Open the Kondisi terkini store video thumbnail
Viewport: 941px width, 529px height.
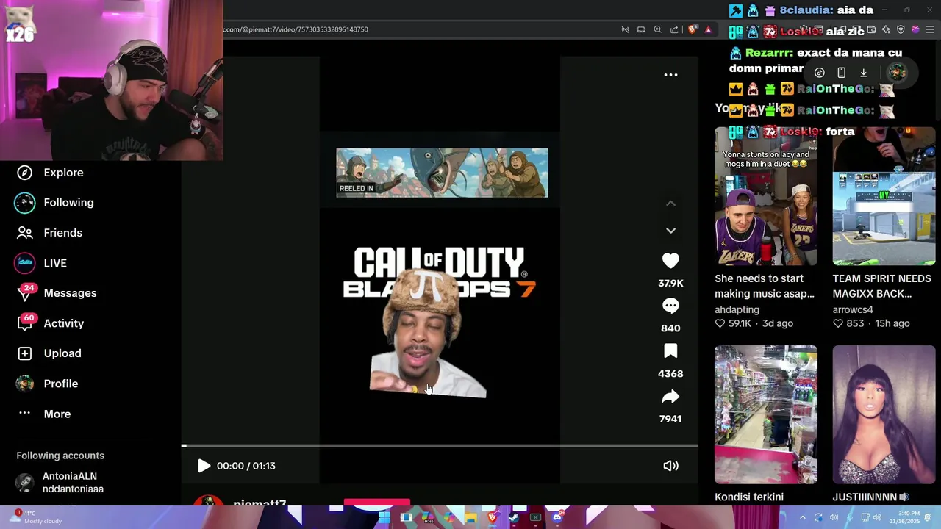(x=765, y=414)
